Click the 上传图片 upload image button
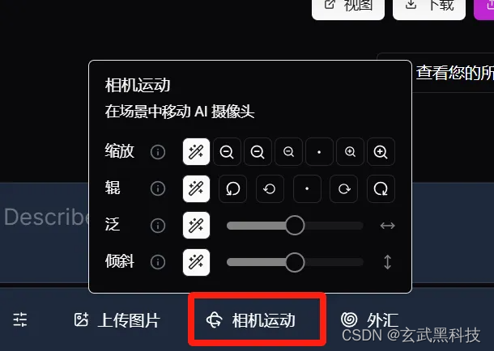Image resolution: width=494 pixels, height=351 pixels. click(117, 320)
